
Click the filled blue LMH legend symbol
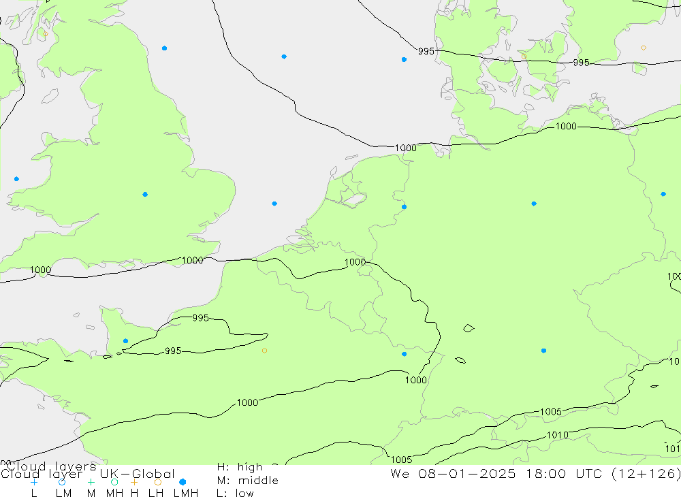(x=183, y=482)
